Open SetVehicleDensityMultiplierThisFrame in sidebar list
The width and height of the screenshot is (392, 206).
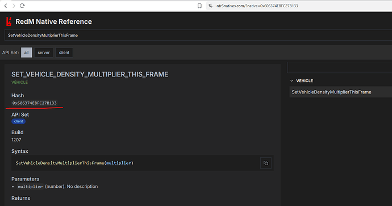click(340, 92)
